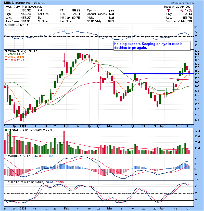
Task: Click the Low value 153.27
Action: coord(26,18)
